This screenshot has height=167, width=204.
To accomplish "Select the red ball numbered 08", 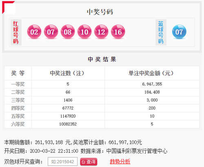I will tap(68, 32).
